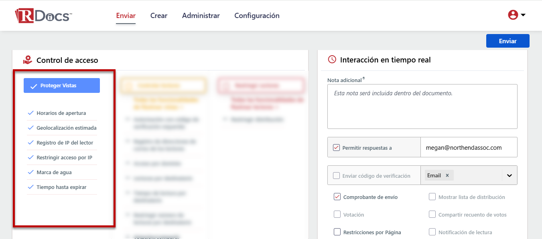Expand the verification method dropdown chevron
The image size is (542, 239).
(x=510, y=175)
